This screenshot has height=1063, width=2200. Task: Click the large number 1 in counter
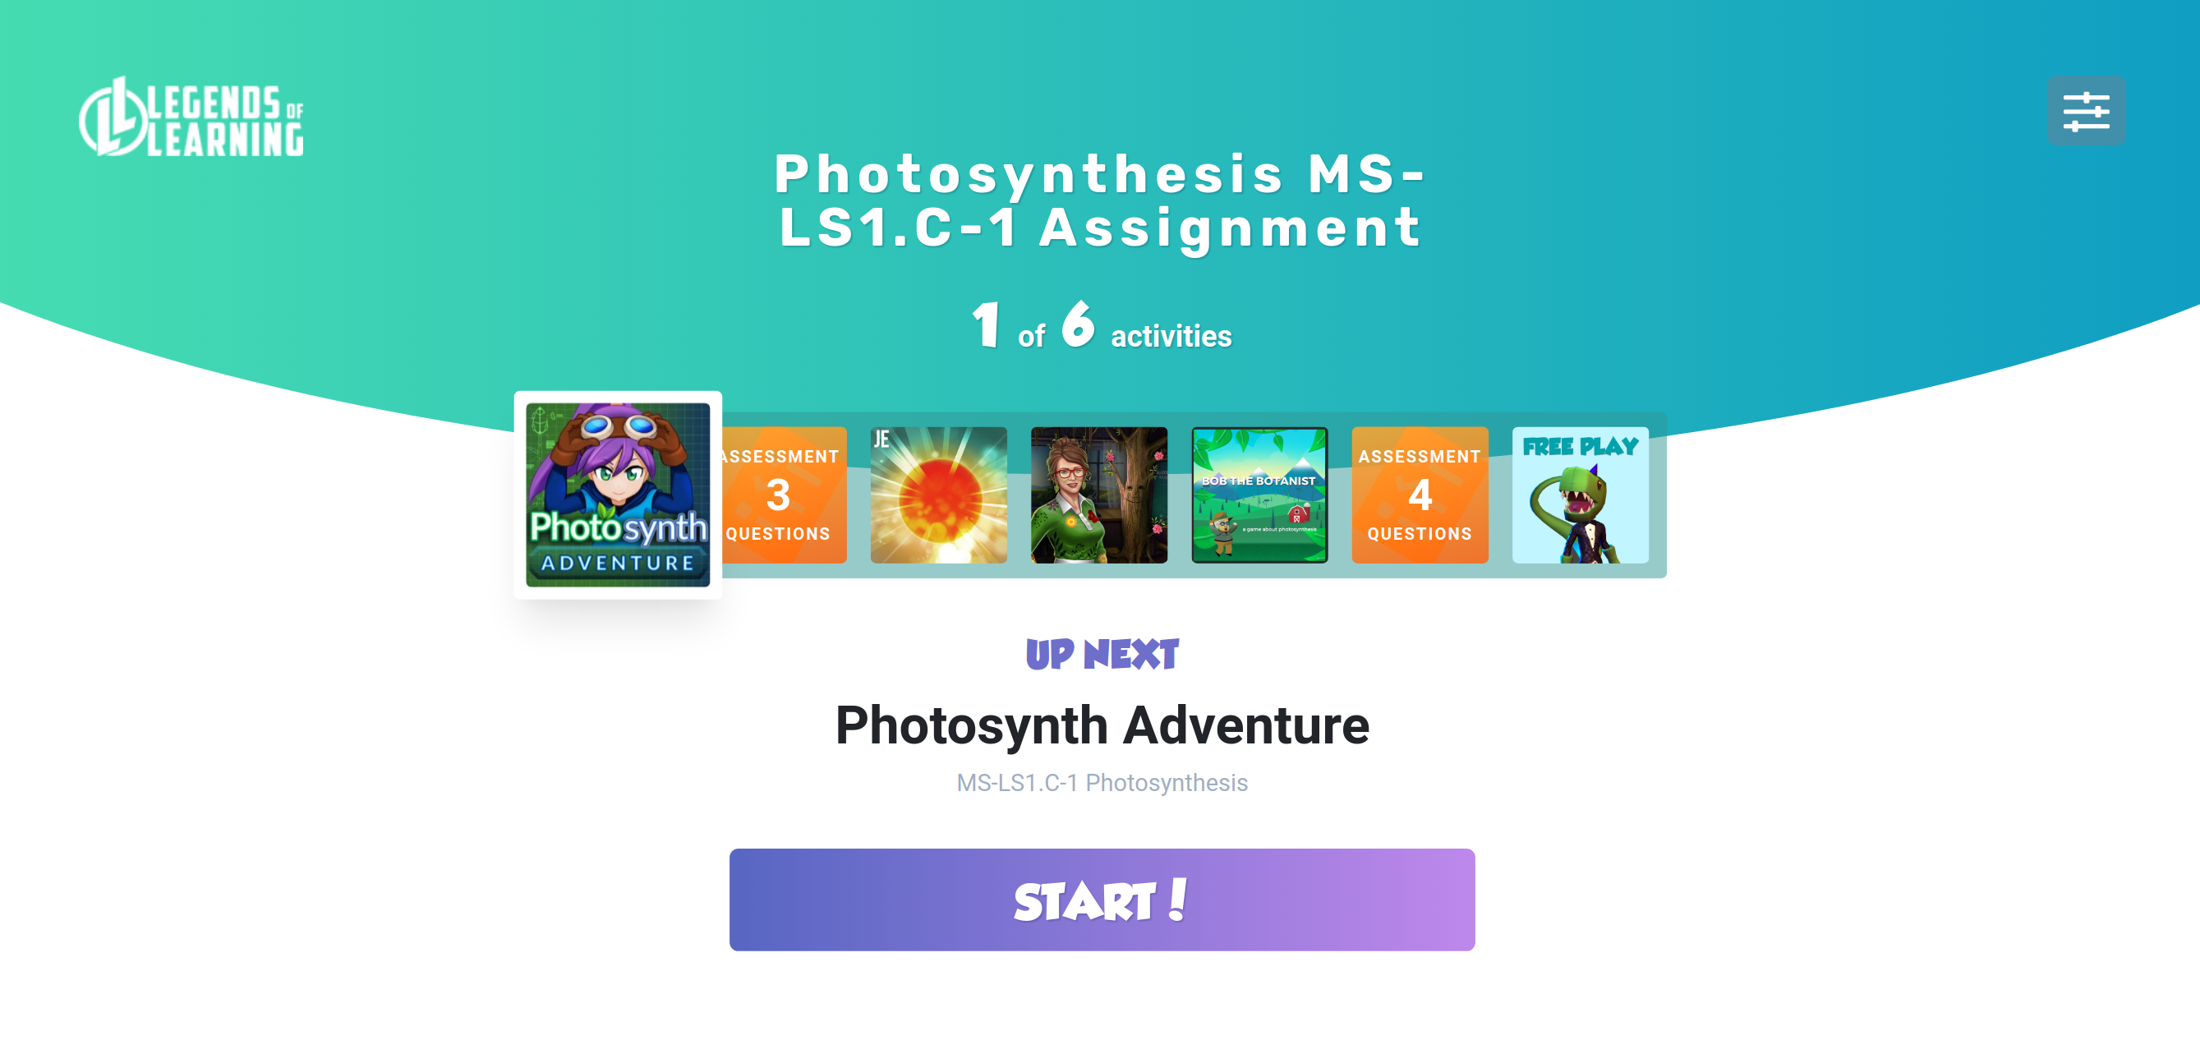[987, 324]
